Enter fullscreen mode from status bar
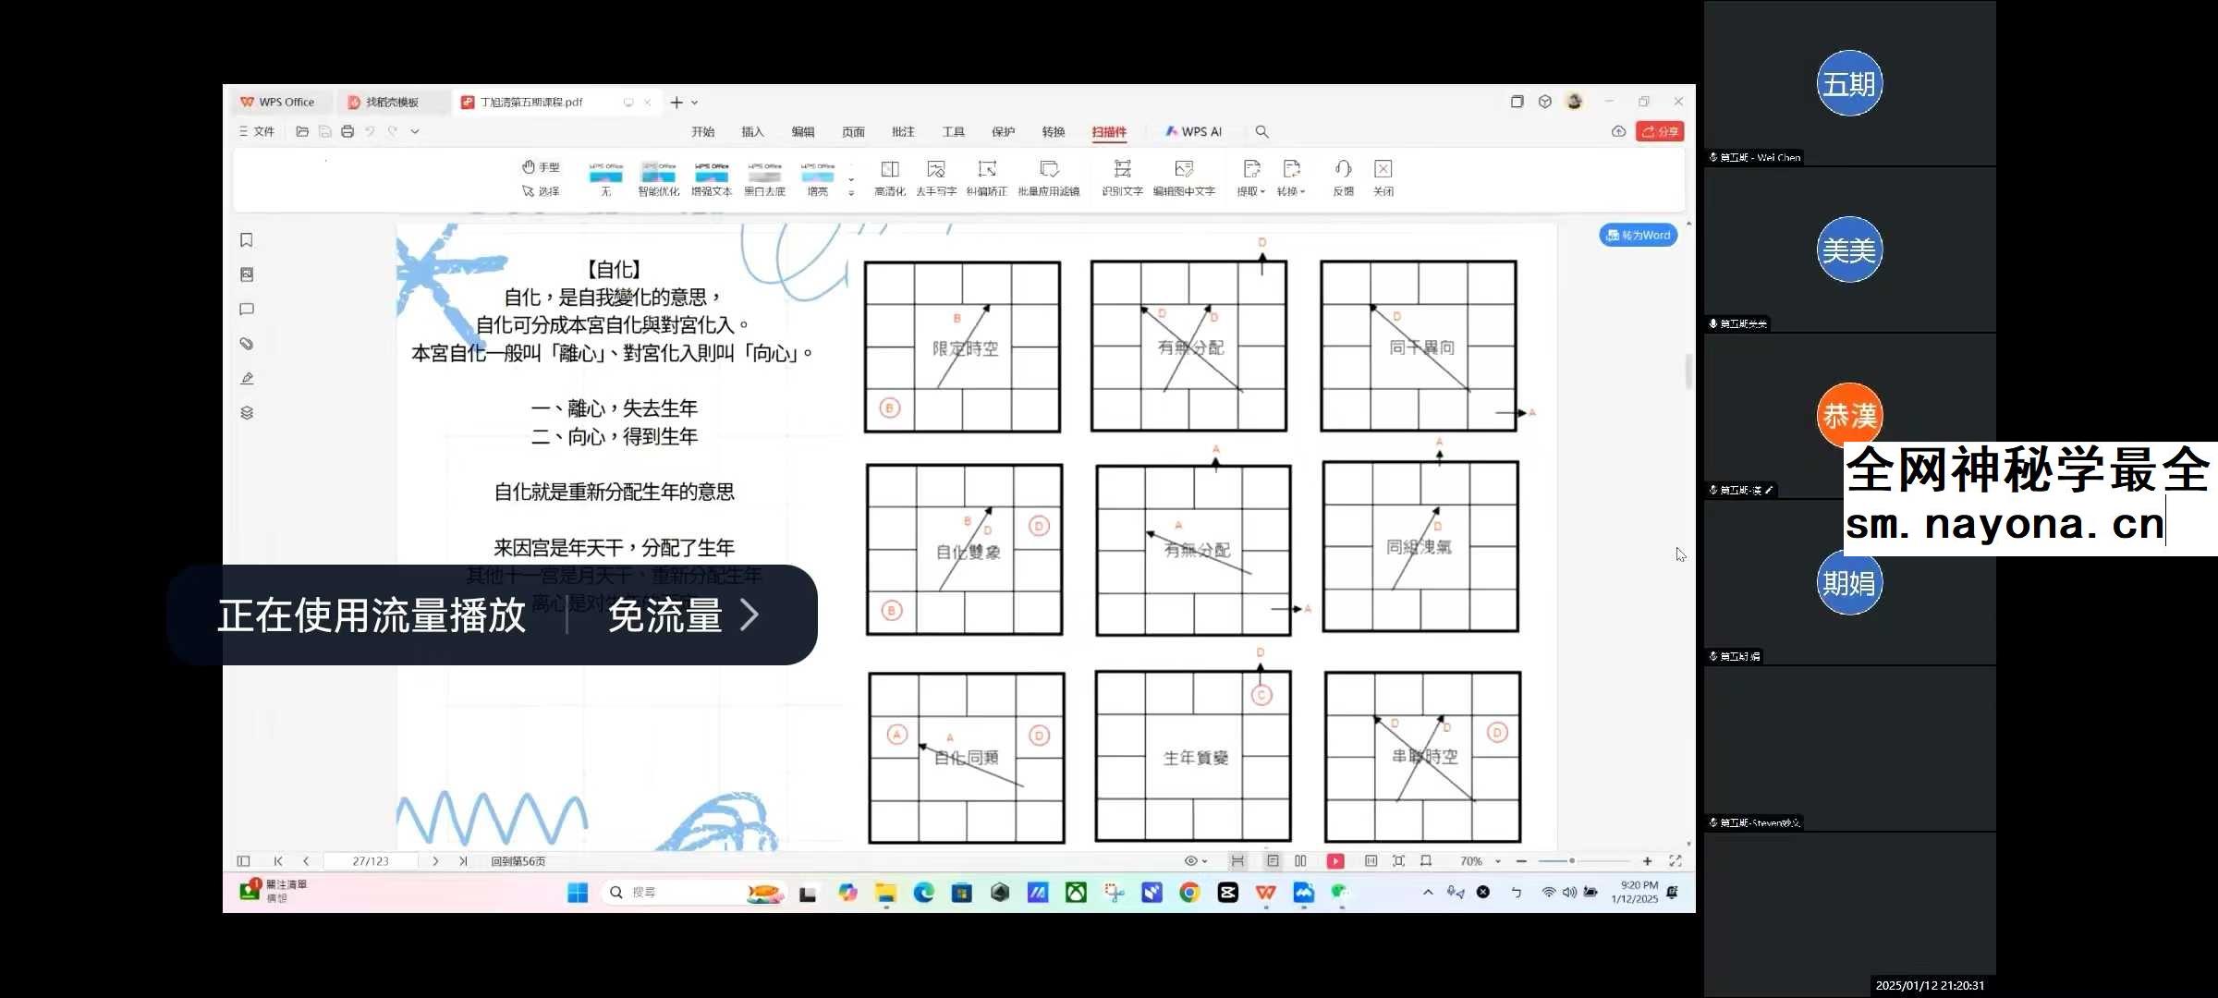This screenshot has height=998, width=2218. (x=1675, y=860)
